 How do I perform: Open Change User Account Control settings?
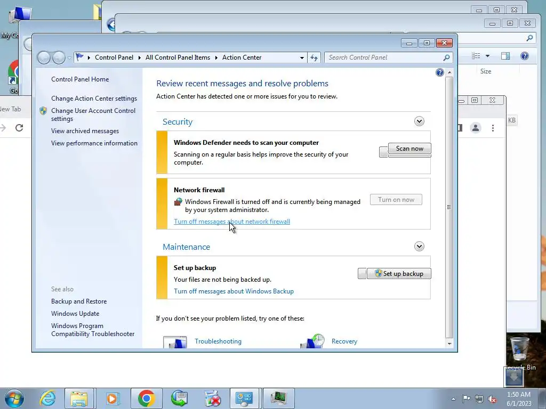[93, 114]
